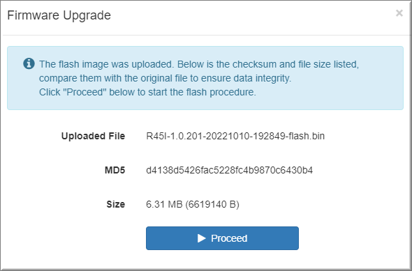The height and width of the screenshot is (271, 412).
Task: Click the word "Upgrade" in dialog header
Action: click(87, 16)
